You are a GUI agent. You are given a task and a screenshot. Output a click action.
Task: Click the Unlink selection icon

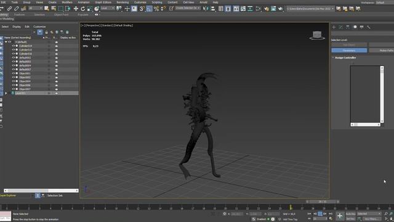click(17, 9)
